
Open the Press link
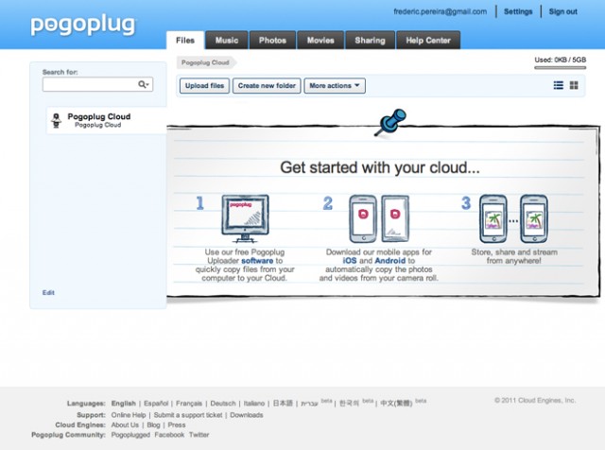coord(177,424)
